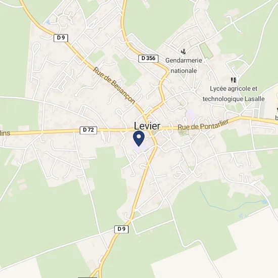Image resolution: width=278 pixels, height=278 pixels.
Task: Click the D 9 road shield near top
Action: (x=61, y=38)
